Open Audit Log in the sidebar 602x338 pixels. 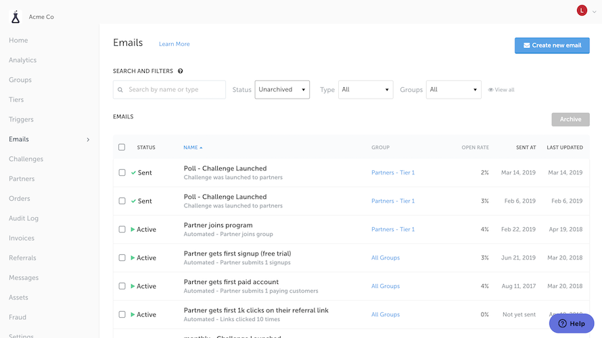point(24,218)
